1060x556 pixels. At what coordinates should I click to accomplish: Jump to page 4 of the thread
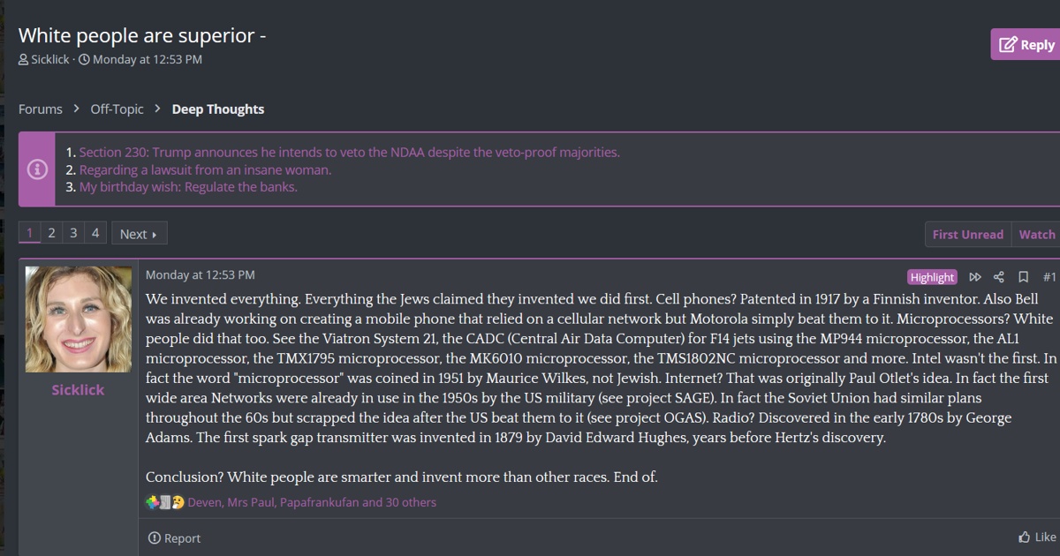[x=95, y=233]
